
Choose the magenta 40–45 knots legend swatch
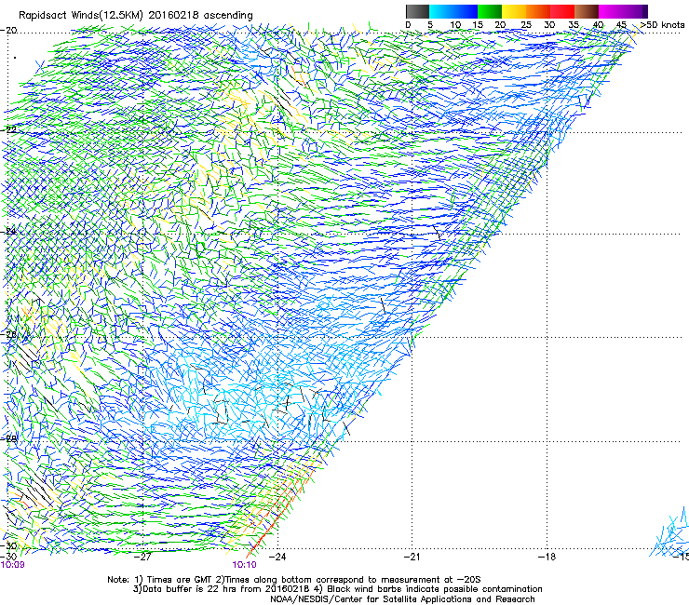(x=611, y=11)
